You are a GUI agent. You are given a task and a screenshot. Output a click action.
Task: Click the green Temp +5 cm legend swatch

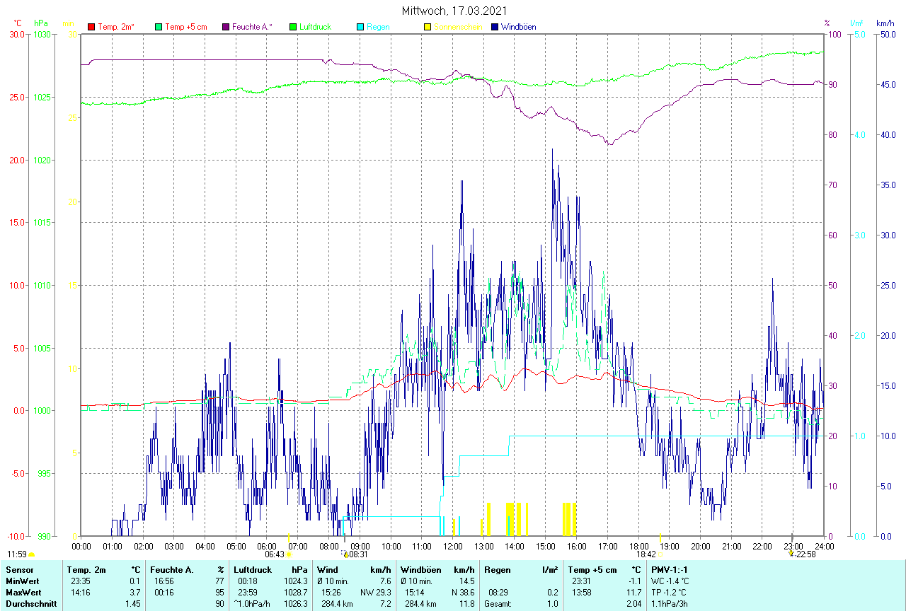[x=159, y=27]
